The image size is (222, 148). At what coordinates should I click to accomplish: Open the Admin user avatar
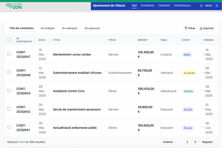(x=216, y=6)
